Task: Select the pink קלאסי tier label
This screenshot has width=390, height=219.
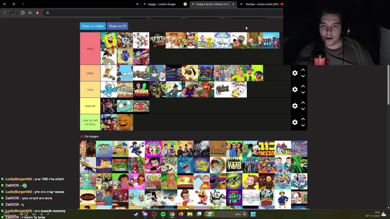Action: (90, 49)
